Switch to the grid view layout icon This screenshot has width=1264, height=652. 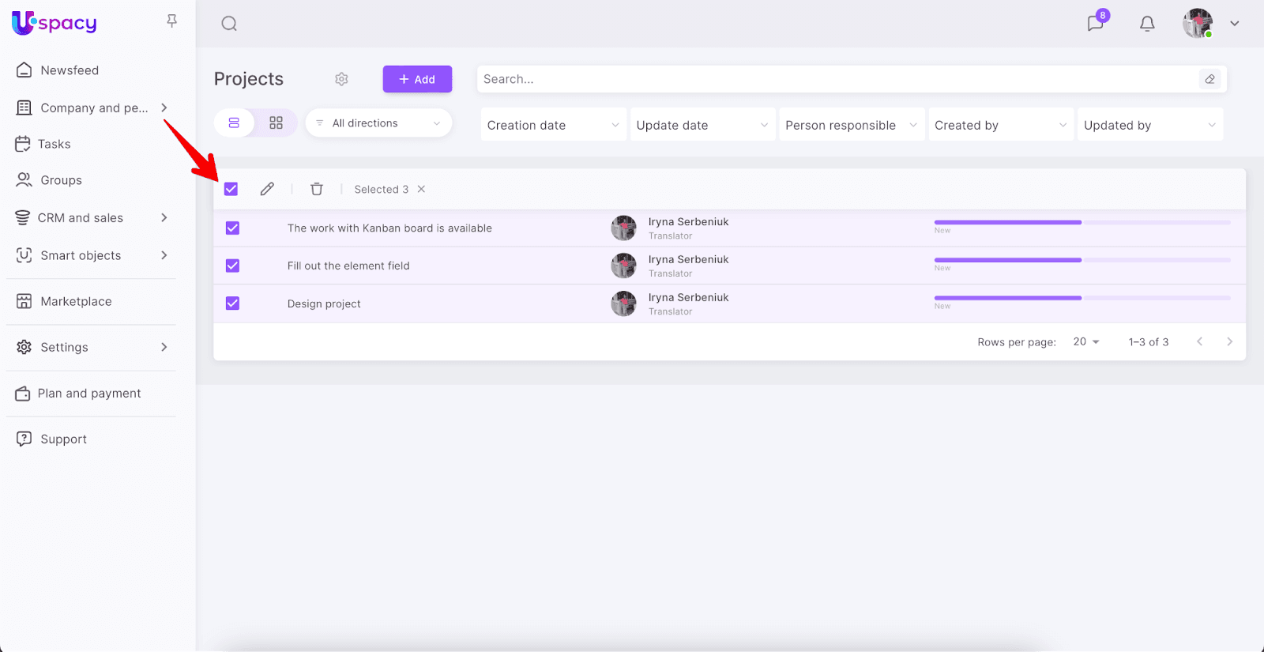coord(276,123)
